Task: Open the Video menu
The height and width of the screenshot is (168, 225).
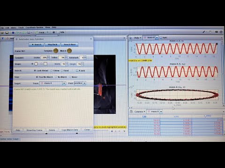Action: [x=14, y=28]
